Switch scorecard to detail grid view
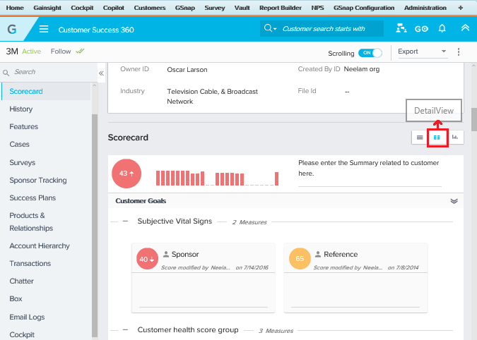The image size is (477, 340). pos(437,138)
